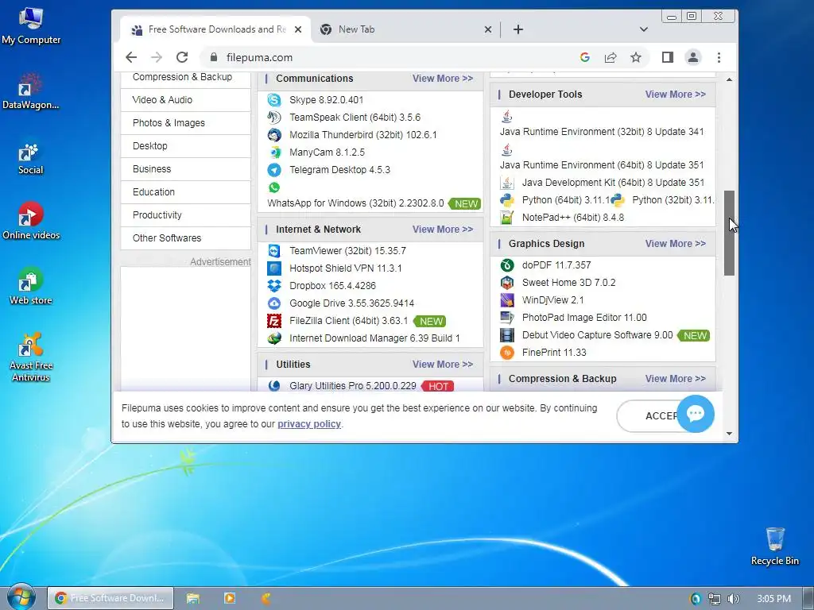Click the browser back arrow

131,57
